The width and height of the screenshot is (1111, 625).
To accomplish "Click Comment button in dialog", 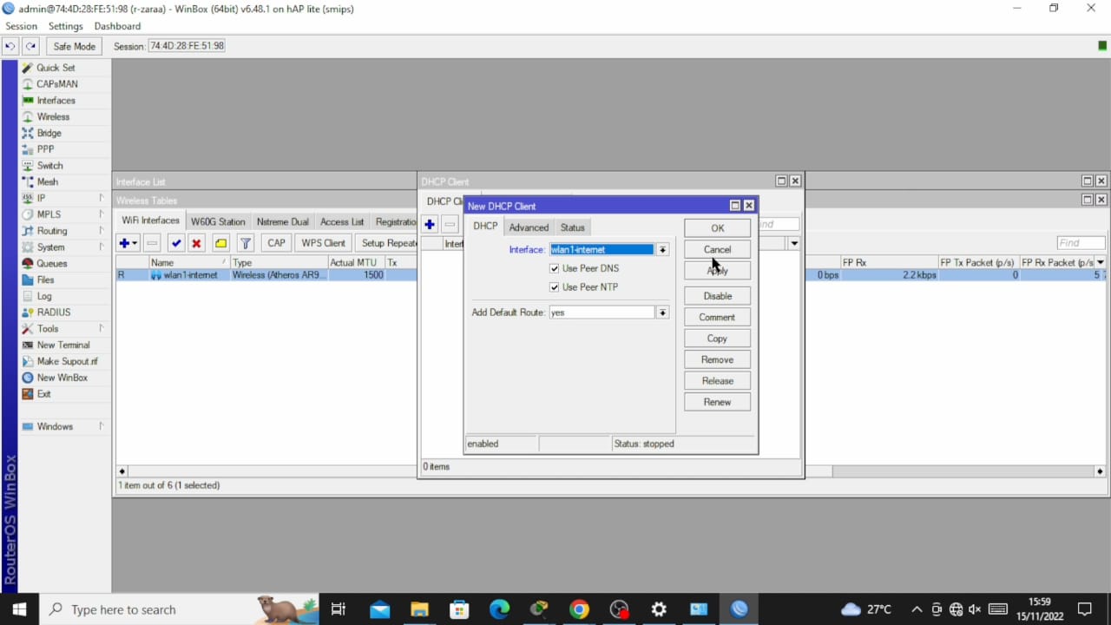I will [717, 318].
